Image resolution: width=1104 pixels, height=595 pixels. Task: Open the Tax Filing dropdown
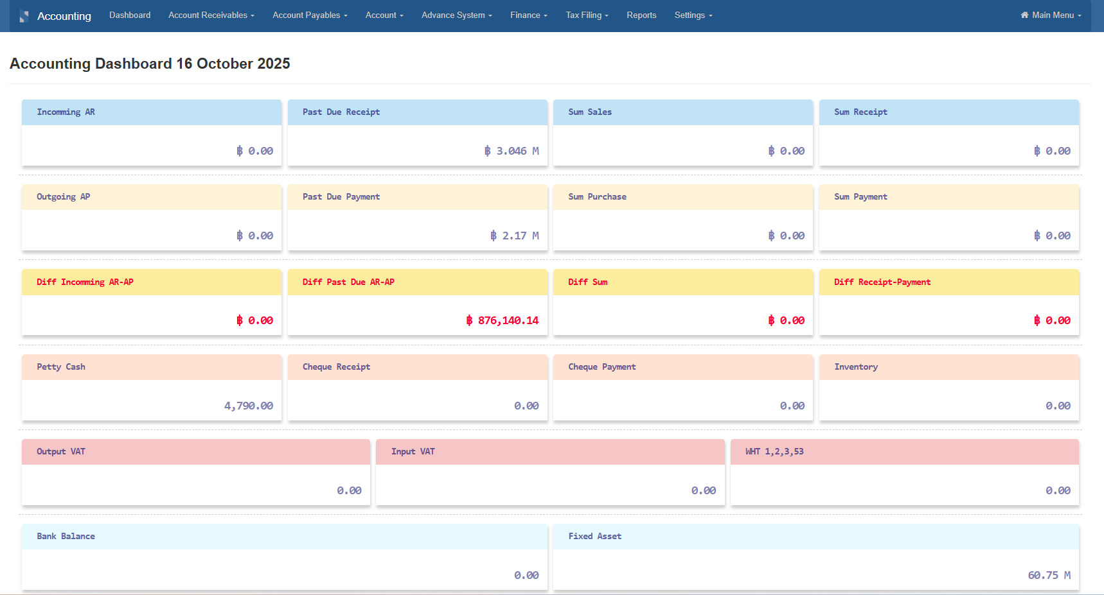pos(587,15)
